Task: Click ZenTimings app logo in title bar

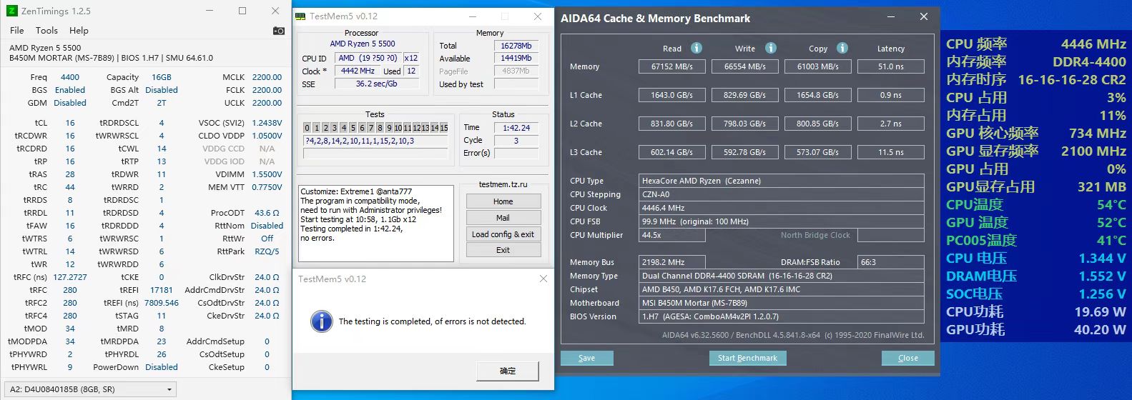Action: pos(11,11)
